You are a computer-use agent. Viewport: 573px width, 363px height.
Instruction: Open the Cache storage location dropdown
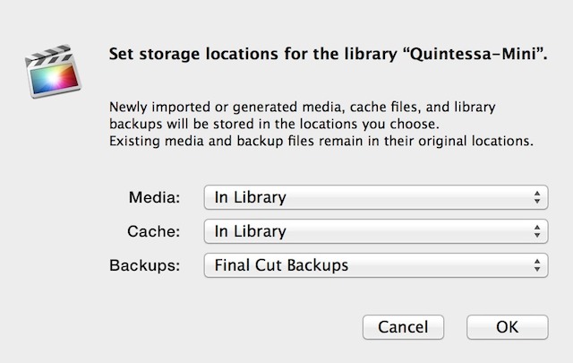[376, 231]
